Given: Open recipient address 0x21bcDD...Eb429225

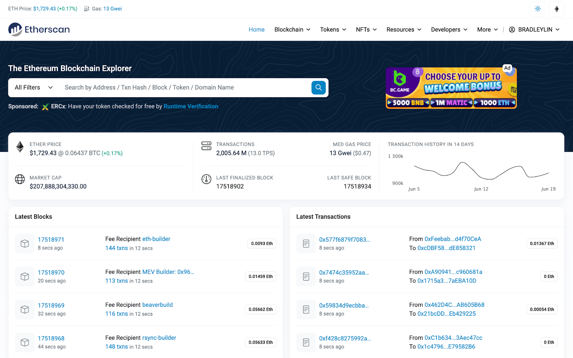Looking at the screenshot, I should [x=447, y=314].
